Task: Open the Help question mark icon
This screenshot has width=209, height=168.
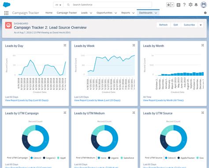Action: [184, 5]
